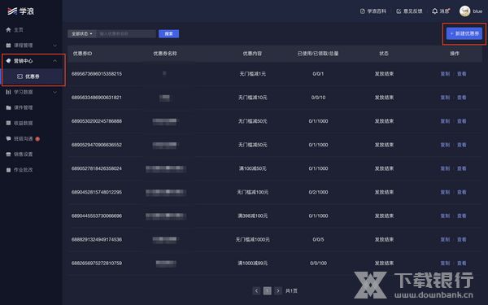Click the 优惠券 ticket icon
Image resolution: width=488 pixels, height=305 pixels.
[20, 76]
